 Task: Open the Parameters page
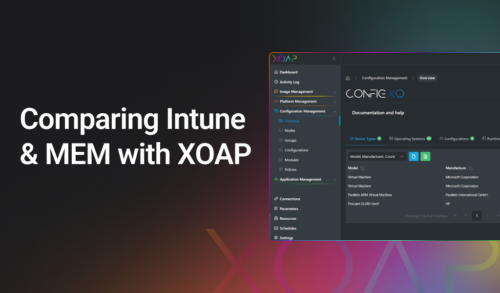point(289,209)
